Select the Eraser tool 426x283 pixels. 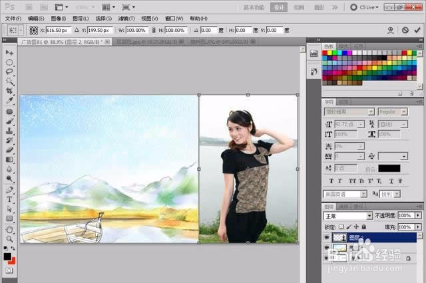coord(9,149)
